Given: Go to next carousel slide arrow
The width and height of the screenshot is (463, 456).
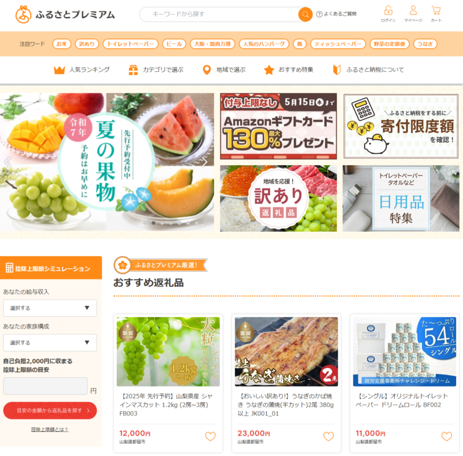Looking at the screenshot, I should (205, 162).
